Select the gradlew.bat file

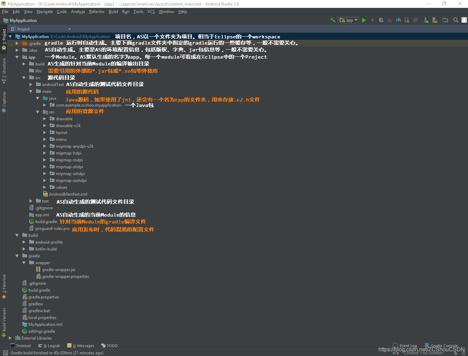coord(39,311)
